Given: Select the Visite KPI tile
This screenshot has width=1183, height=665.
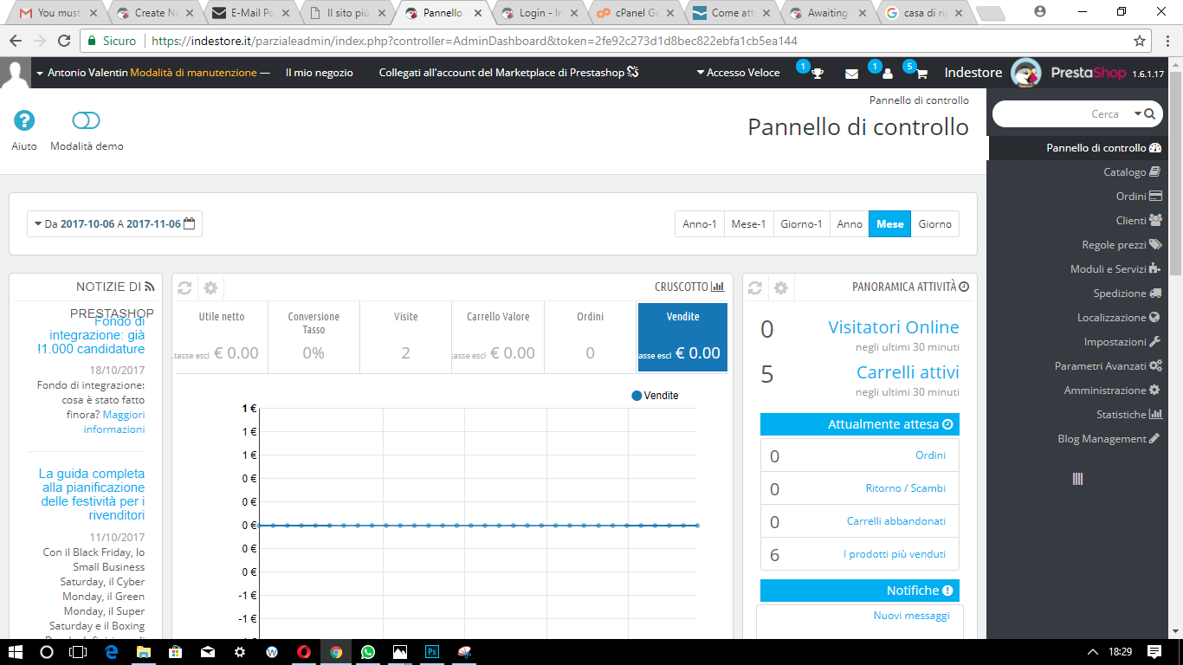Looking at the screenshot, I should pos(406,338).
